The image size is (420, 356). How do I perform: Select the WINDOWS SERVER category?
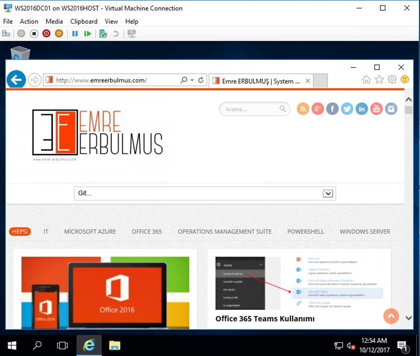365,232
